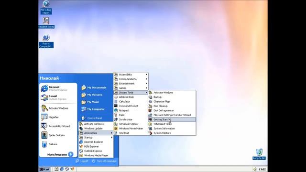
Task: Open the Readme Notes desktop icon
Action: pyautogui.click(x=46, y=22)
